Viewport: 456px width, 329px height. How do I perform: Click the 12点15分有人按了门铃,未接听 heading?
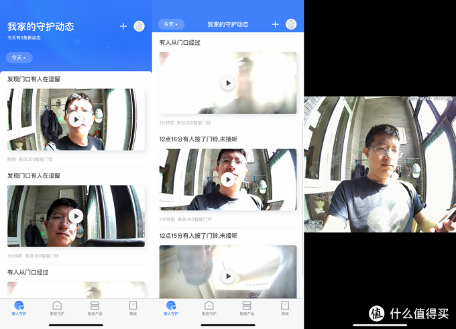click(198, 236)
